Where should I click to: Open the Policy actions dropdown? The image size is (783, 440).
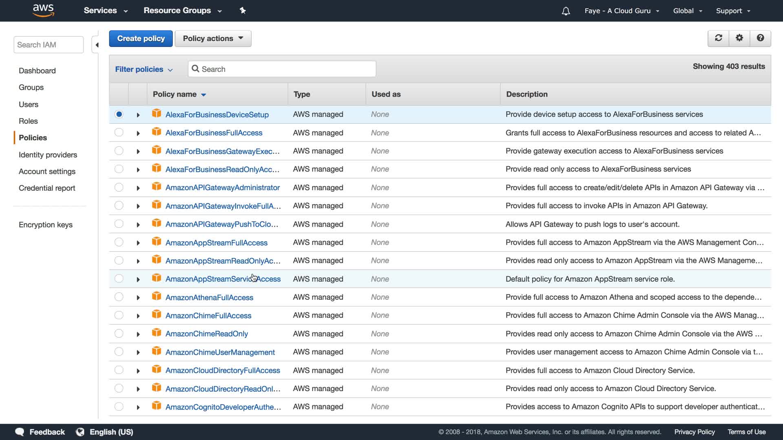pyautogui.click(x=213, y=38)
